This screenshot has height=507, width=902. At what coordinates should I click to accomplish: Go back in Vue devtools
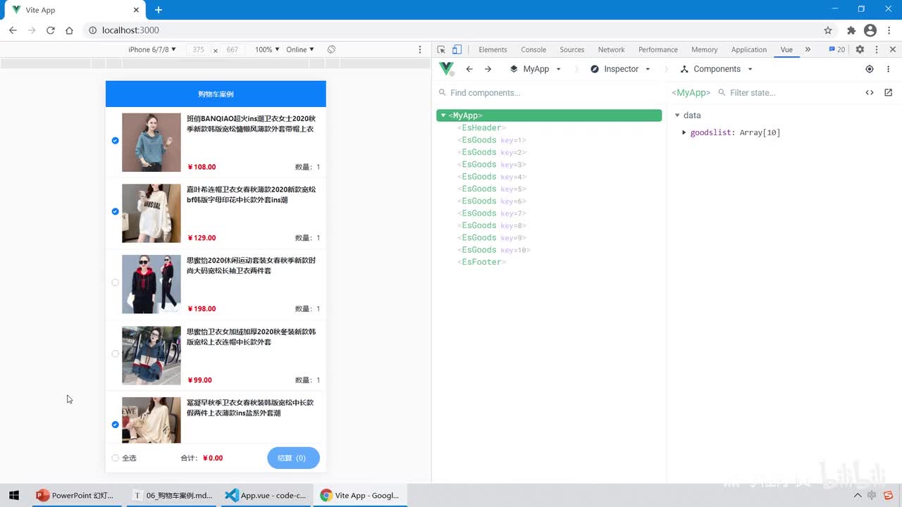[469, 69]
